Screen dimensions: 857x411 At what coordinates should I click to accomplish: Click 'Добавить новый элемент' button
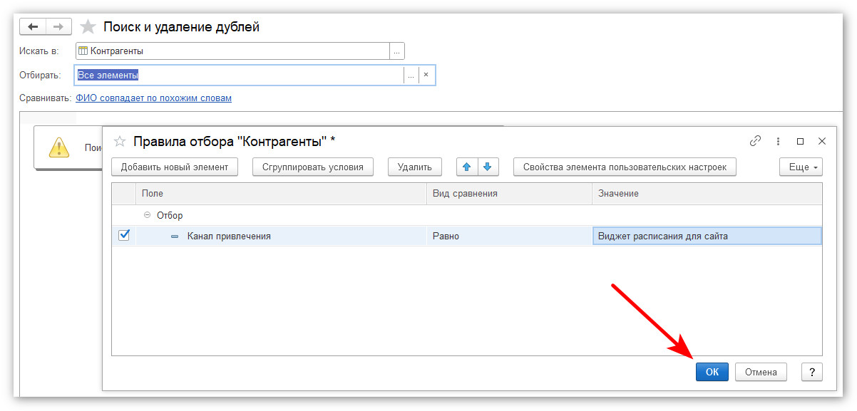[175, 167]
